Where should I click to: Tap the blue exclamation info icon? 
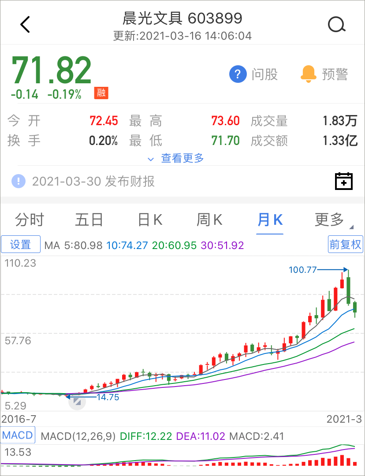19,181
